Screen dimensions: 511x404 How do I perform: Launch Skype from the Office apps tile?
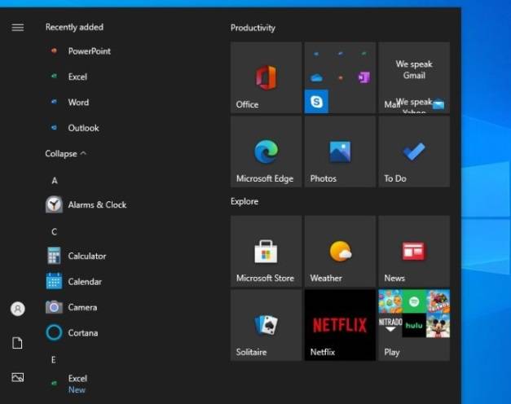[316, 102]
